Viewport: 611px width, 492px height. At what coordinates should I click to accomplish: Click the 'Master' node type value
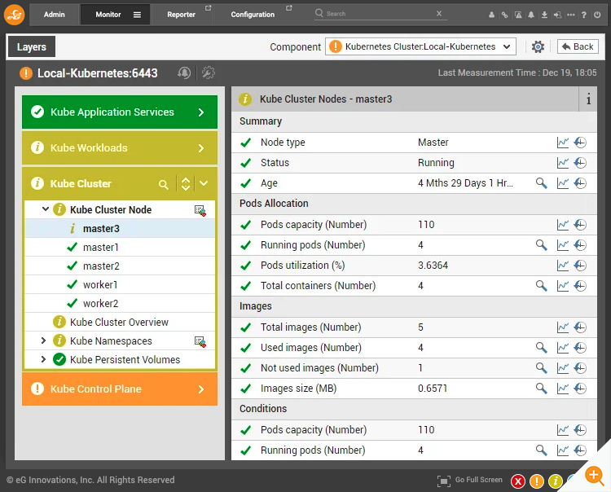[433, 143]
